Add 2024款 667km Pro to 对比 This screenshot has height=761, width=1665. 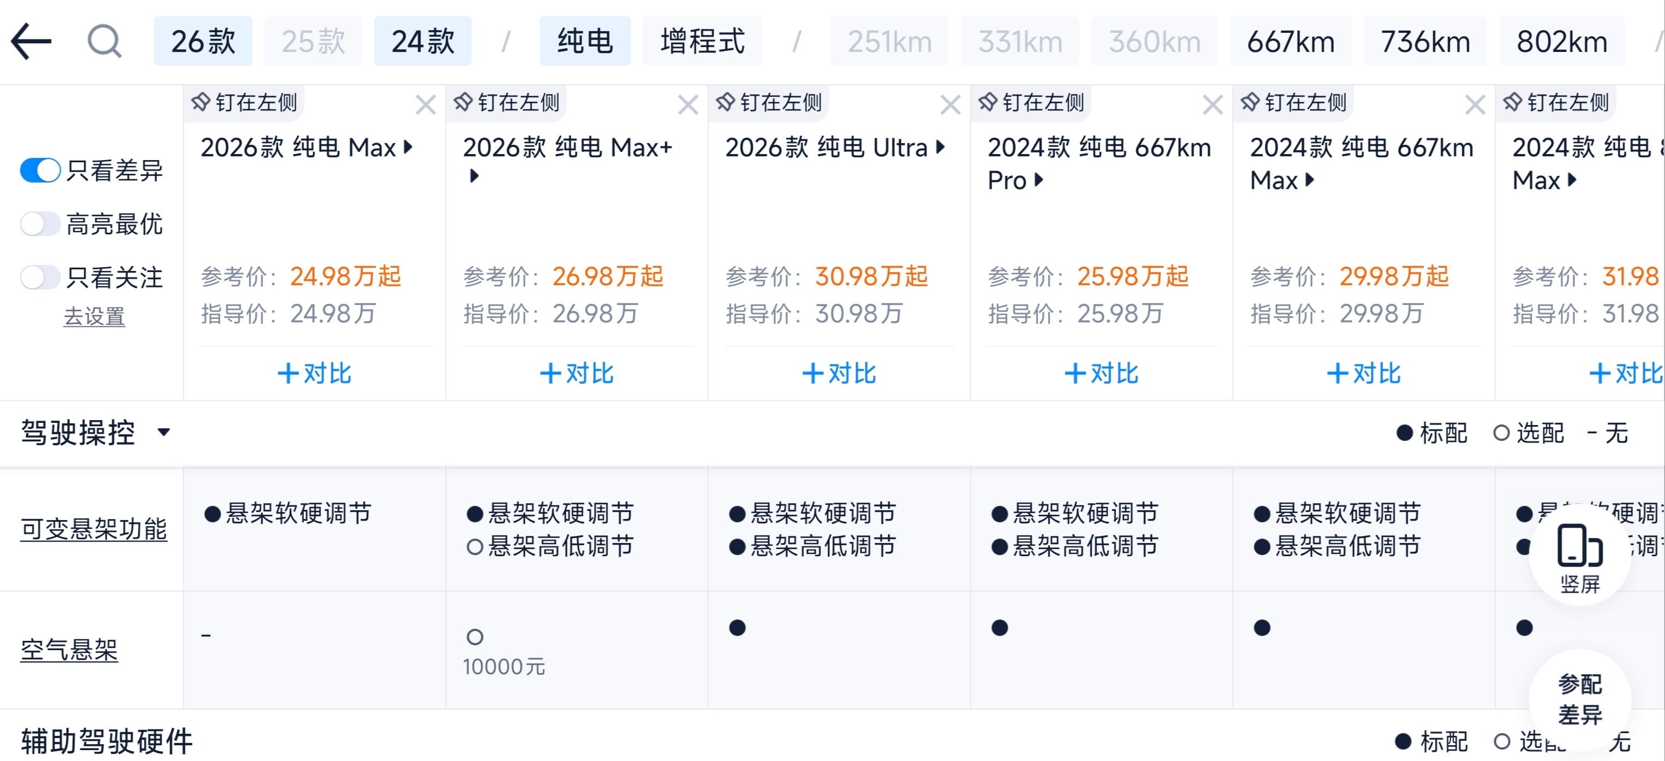[x=1101, y=373]
